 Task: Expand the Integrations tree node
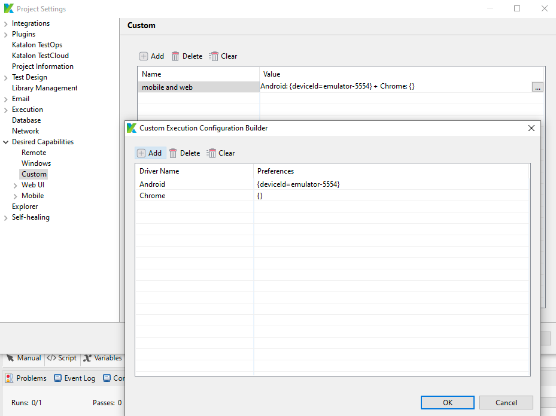point(5,24)
